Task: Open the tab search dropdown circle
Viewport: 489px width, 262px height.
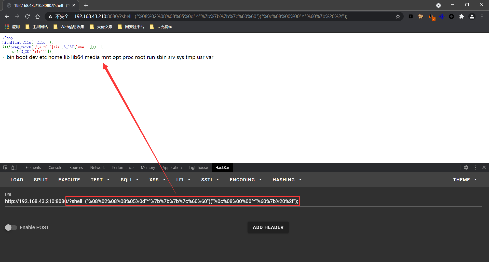Action: (x=438, y=5)
